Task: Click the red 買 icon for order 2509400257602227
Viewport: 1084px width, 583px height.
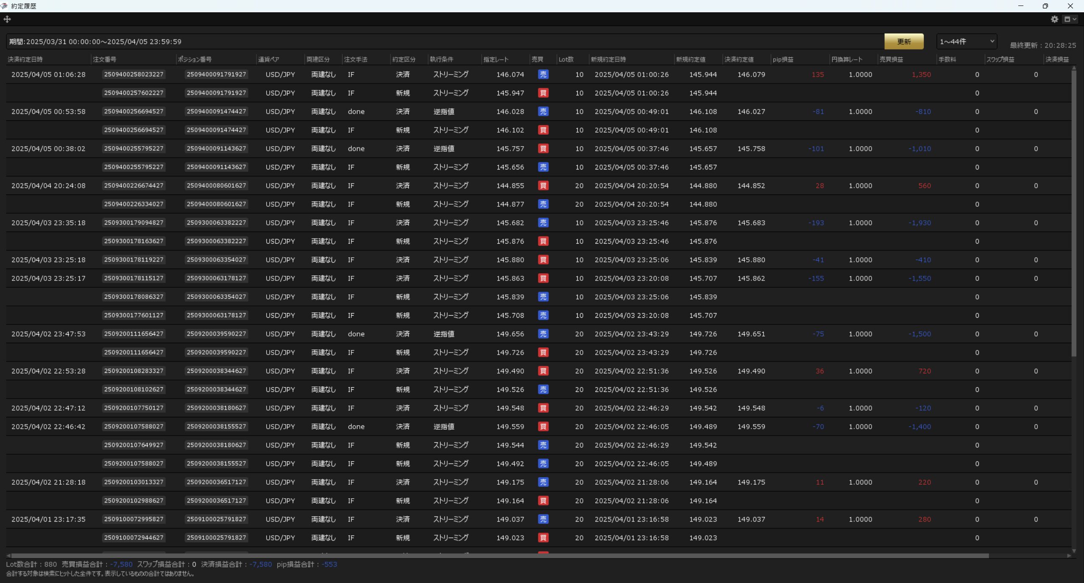Action: (543, 93)
